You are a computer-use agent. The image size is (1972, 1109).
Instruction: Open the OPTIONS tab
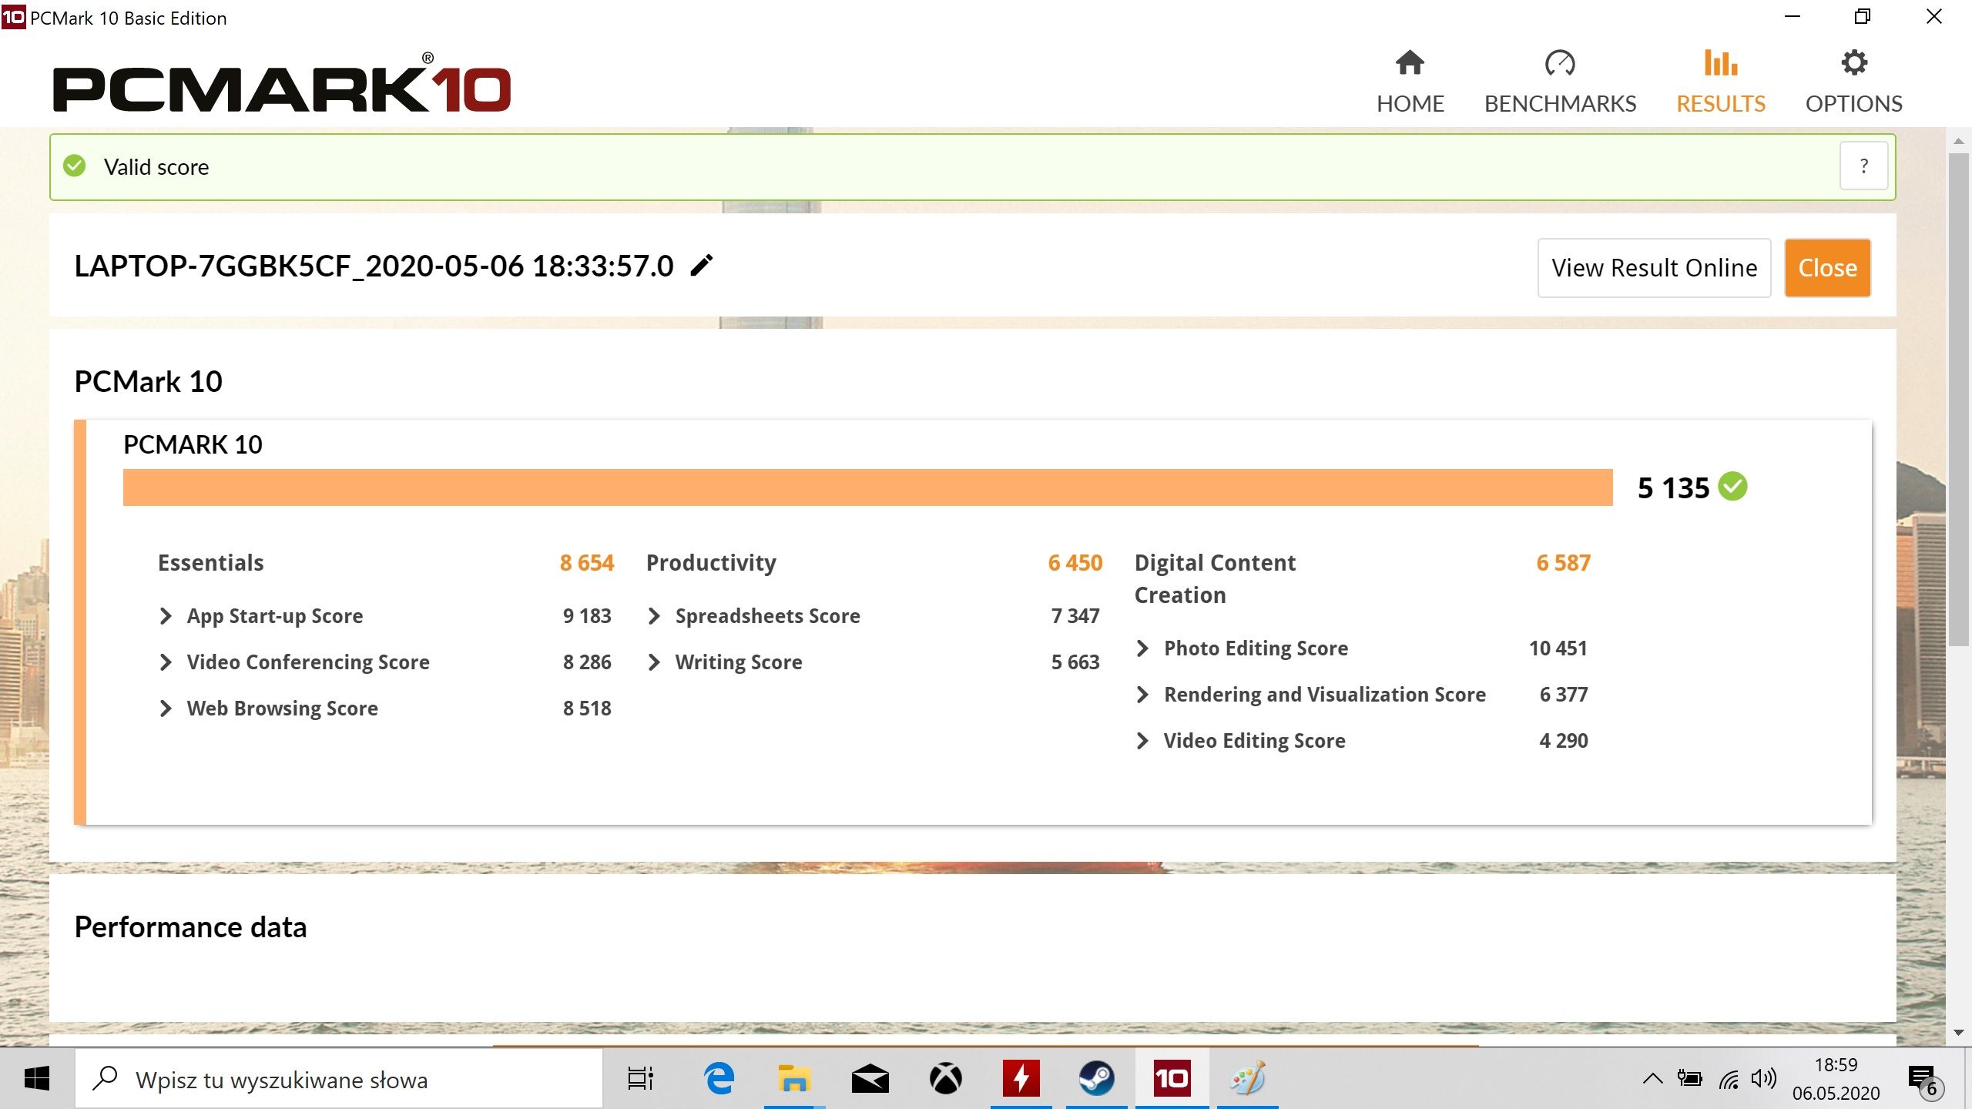1853,82
